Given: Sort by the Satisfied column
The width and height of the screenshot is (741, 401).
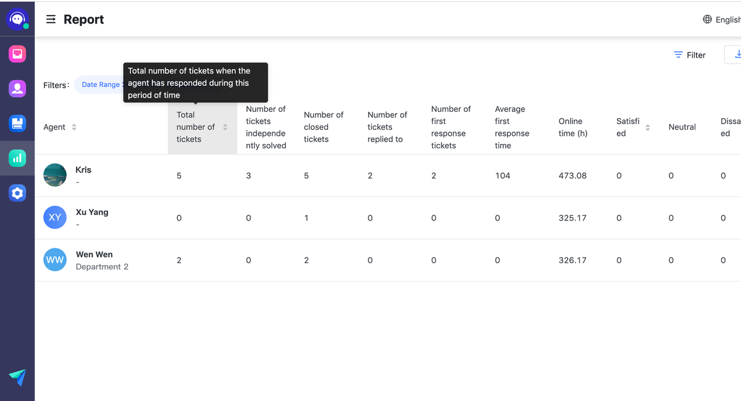Looking at the screenshot, I should pyautogui.click(x=647, y=127).
